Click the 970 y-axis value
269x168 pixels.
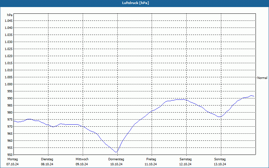(x=10, y=127)
